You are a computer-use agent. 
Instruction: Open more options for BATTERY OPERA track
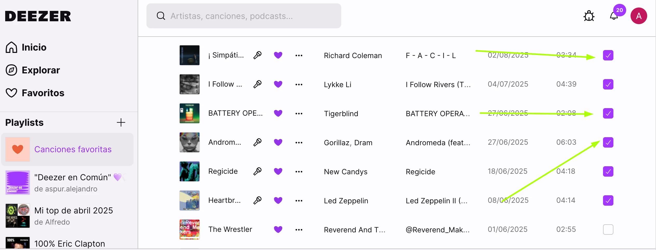299,114
